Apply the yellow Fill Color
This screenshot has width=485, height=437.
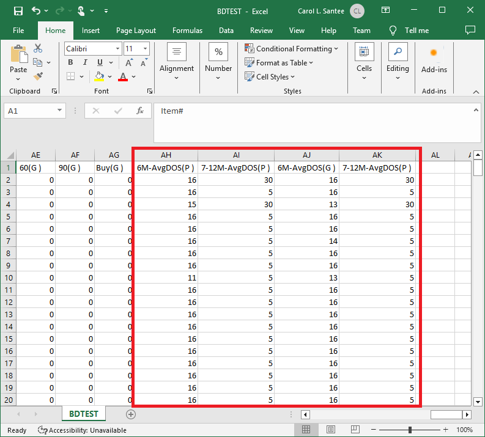tap(99, 76)
